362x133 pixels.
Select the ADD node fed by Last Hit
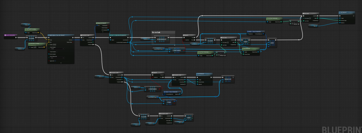tap(189, 118)
